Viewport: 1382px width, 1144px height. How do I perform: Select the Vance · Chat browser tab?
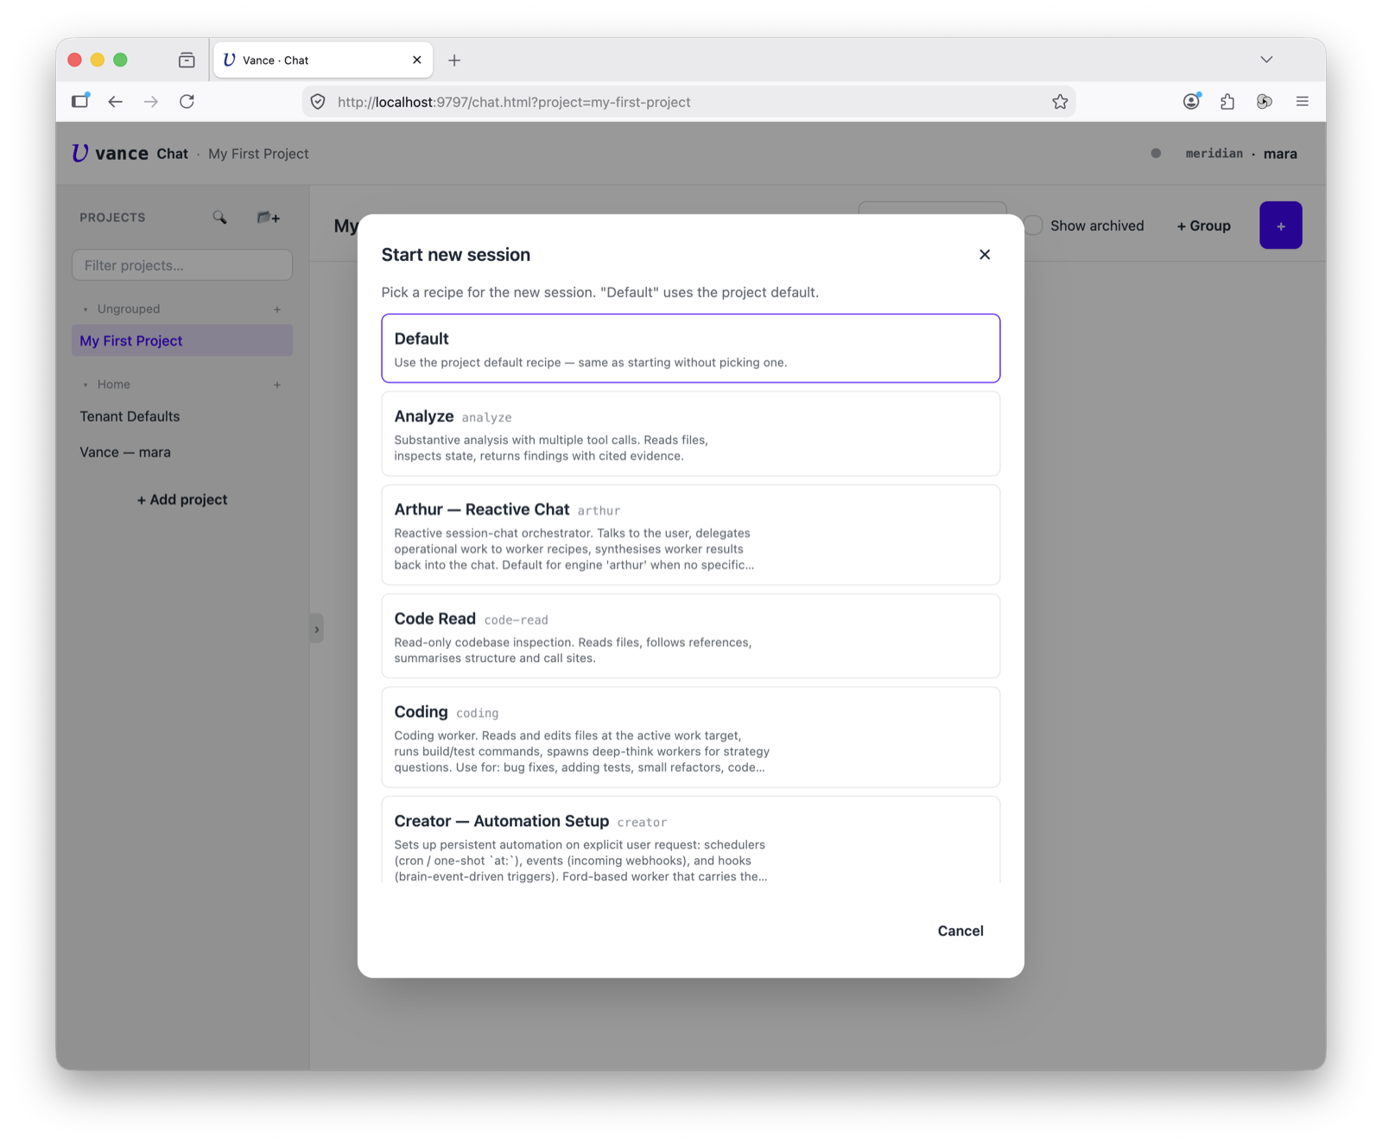[323, 60]
